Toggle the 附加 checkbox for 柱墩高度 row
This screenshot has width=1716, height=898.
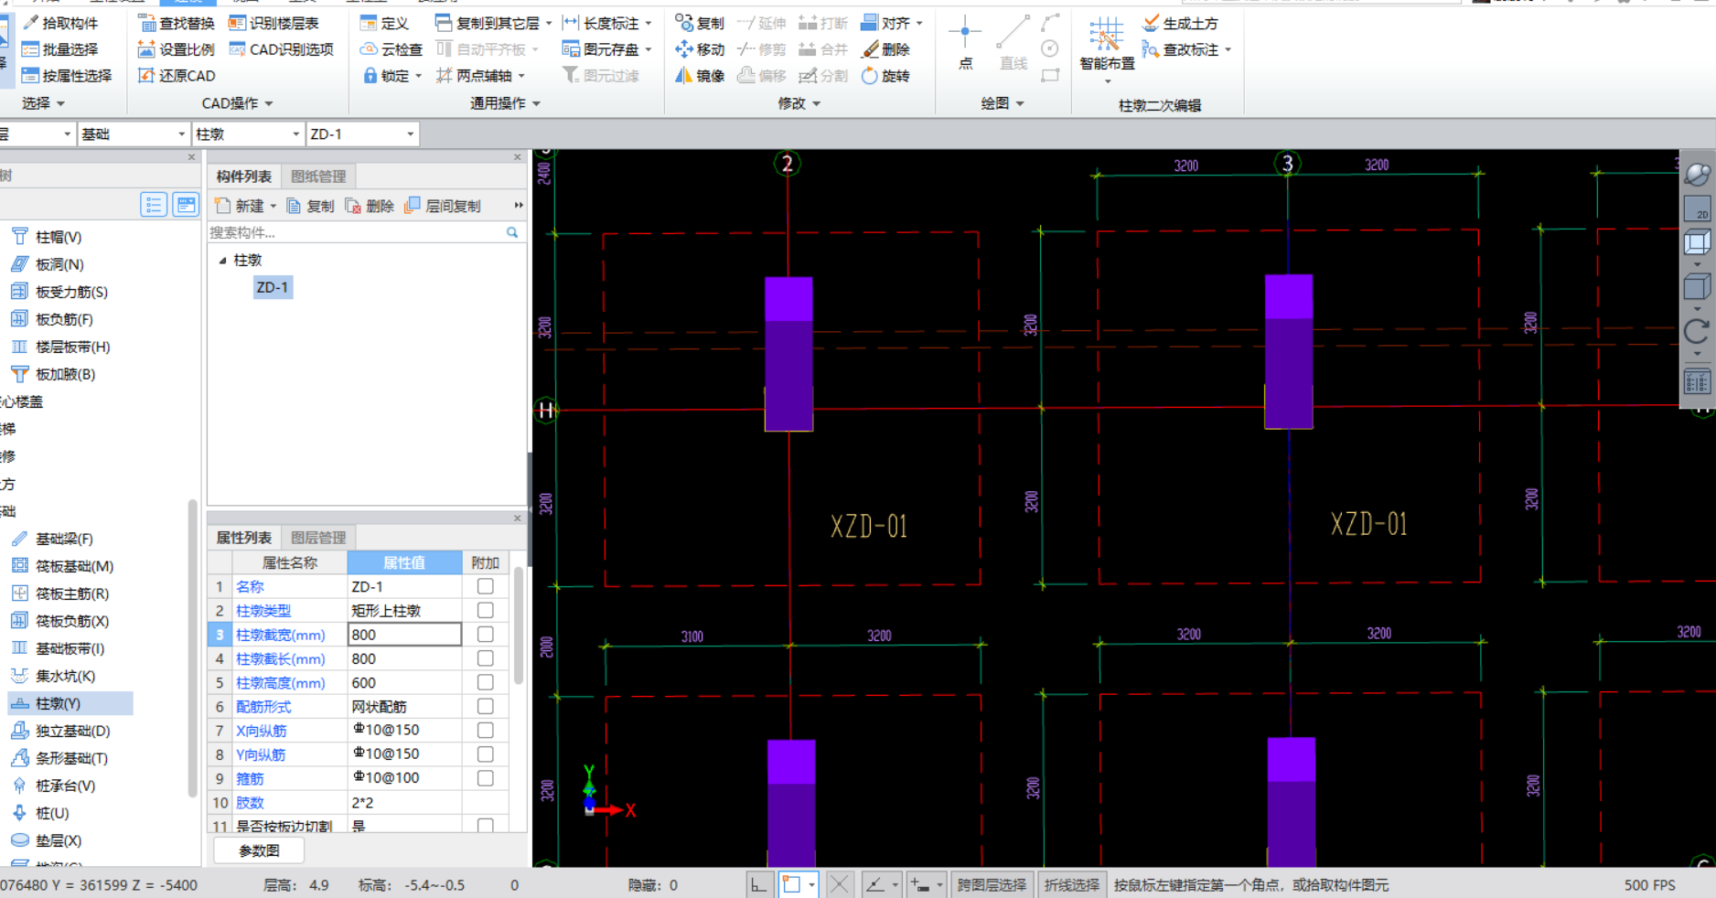486,682
